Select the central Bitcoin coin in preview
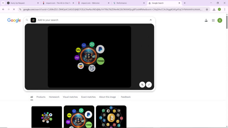Screen dimensions: 228x128 (x=88, y=56)
